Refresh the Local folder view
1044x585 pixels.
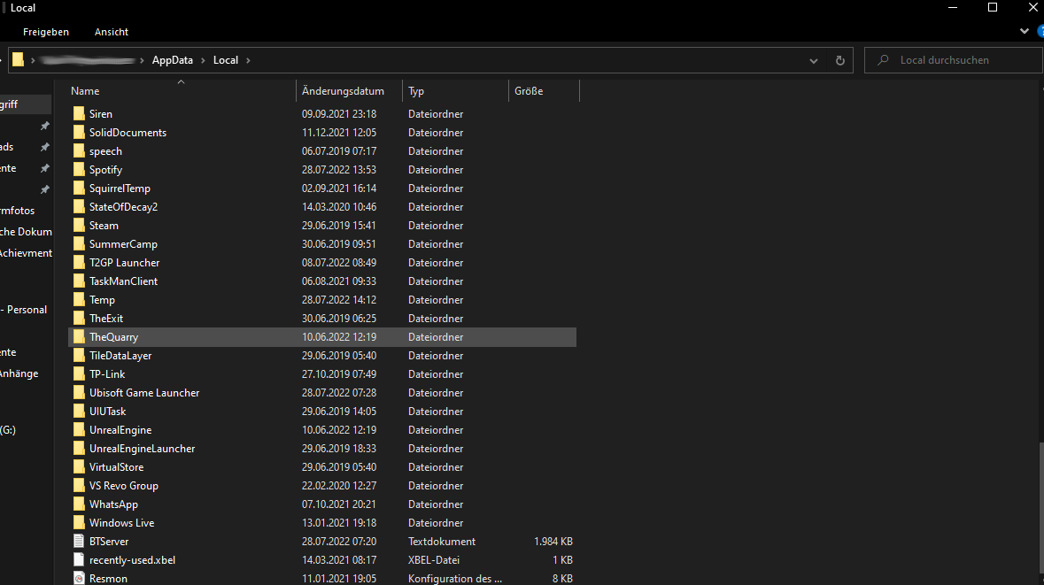tap(839, 60)
